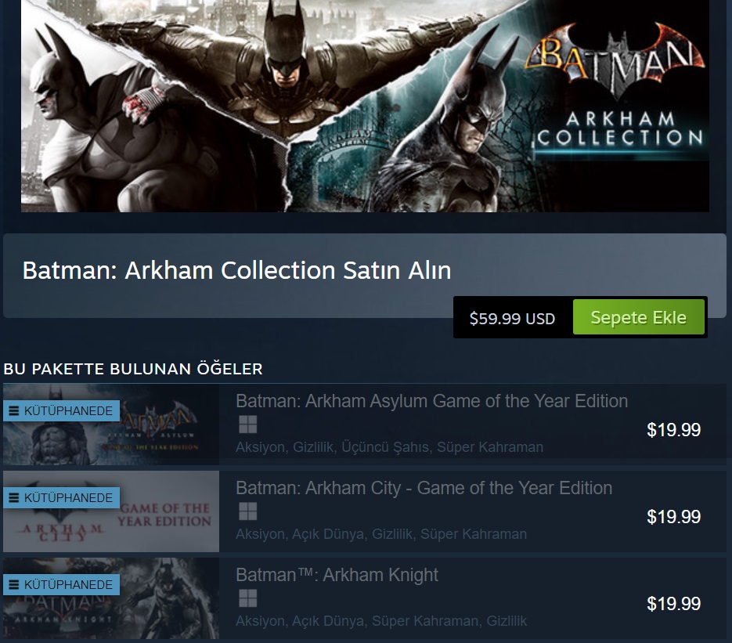
Task: Open the Batman: Arkham Knight title link
Action: point(337,575)
